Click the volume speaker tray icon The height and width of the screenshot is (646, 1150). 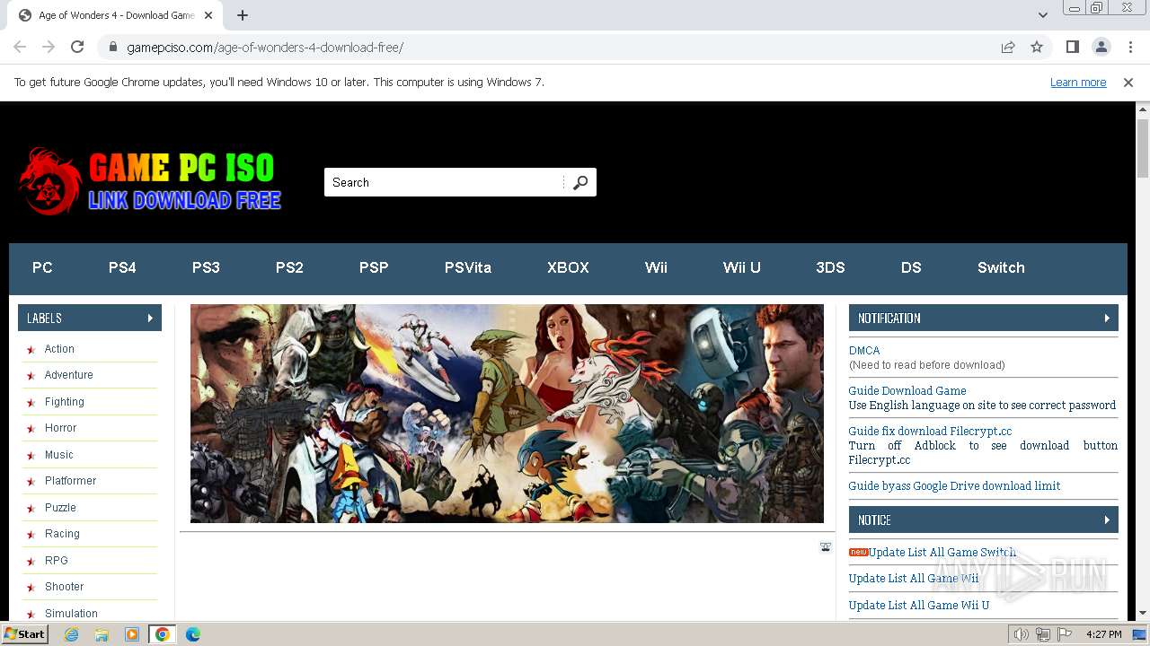[x=1022, y=634]
